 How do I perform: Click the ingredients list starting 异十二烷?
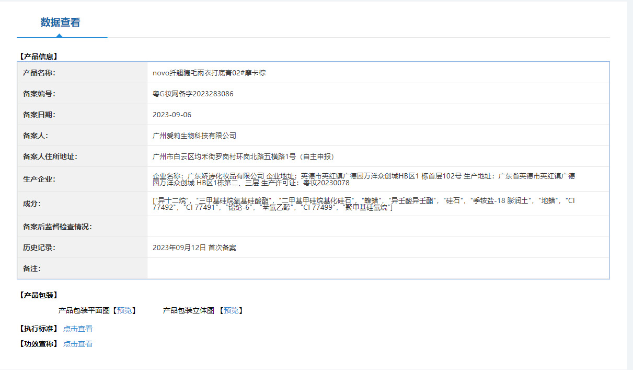point(364,204)
